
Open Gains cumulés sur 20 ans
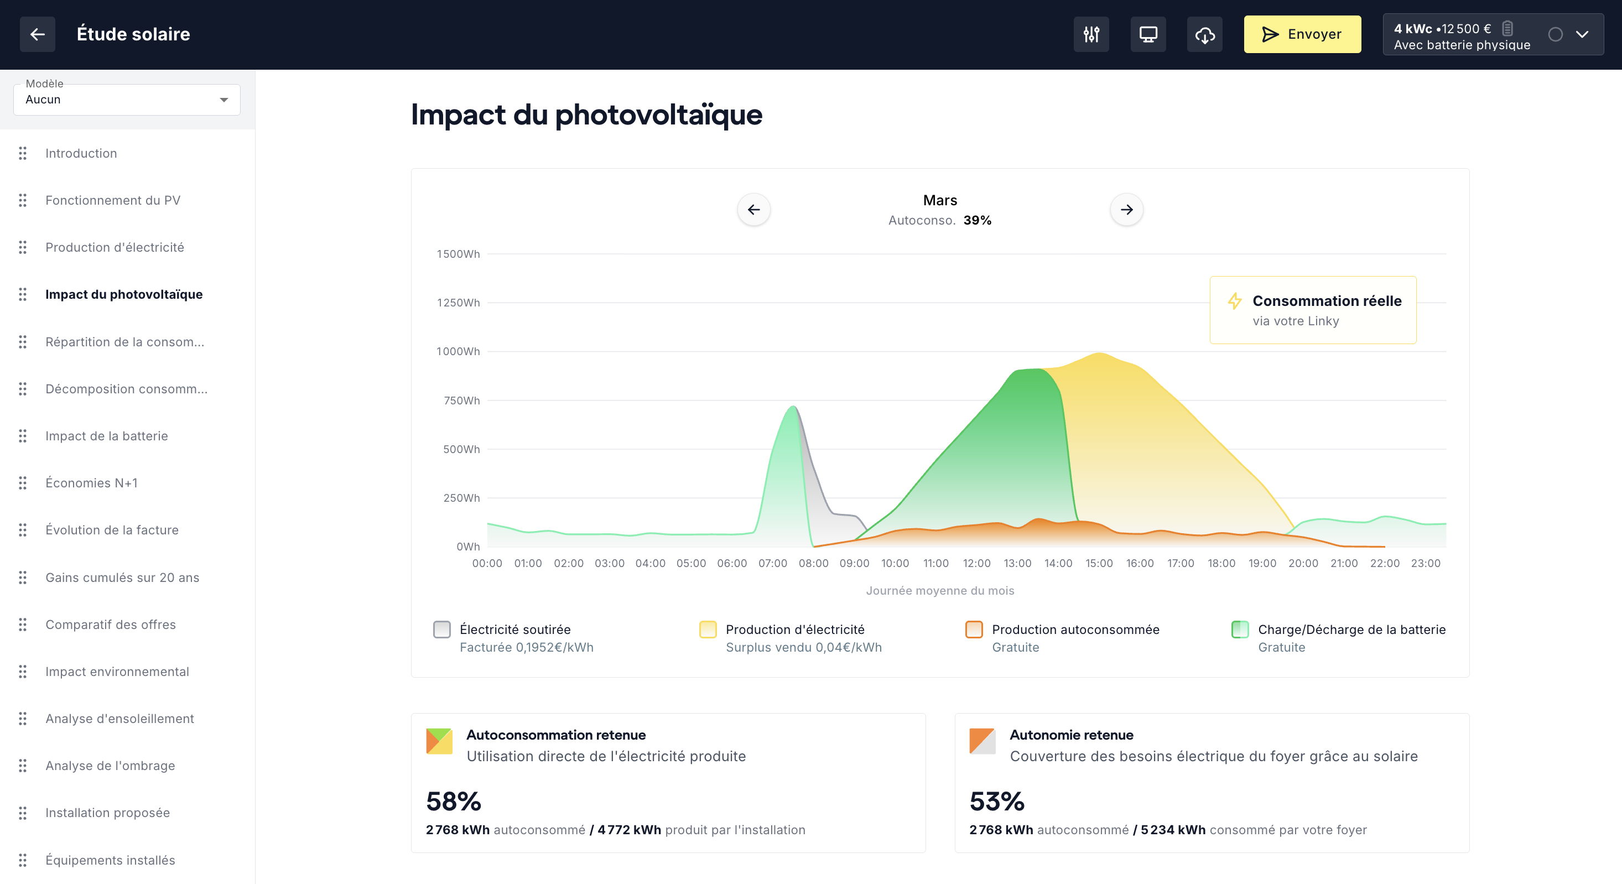click(122, 578)
